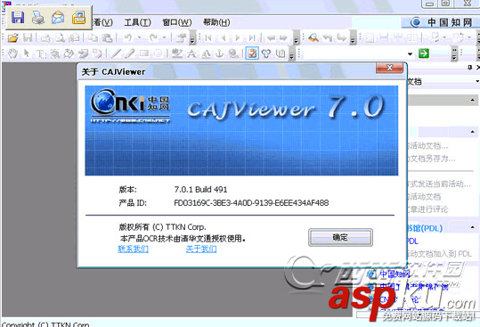Click the Search magnifier icon

pyautogui.click(x=313, y=37)
